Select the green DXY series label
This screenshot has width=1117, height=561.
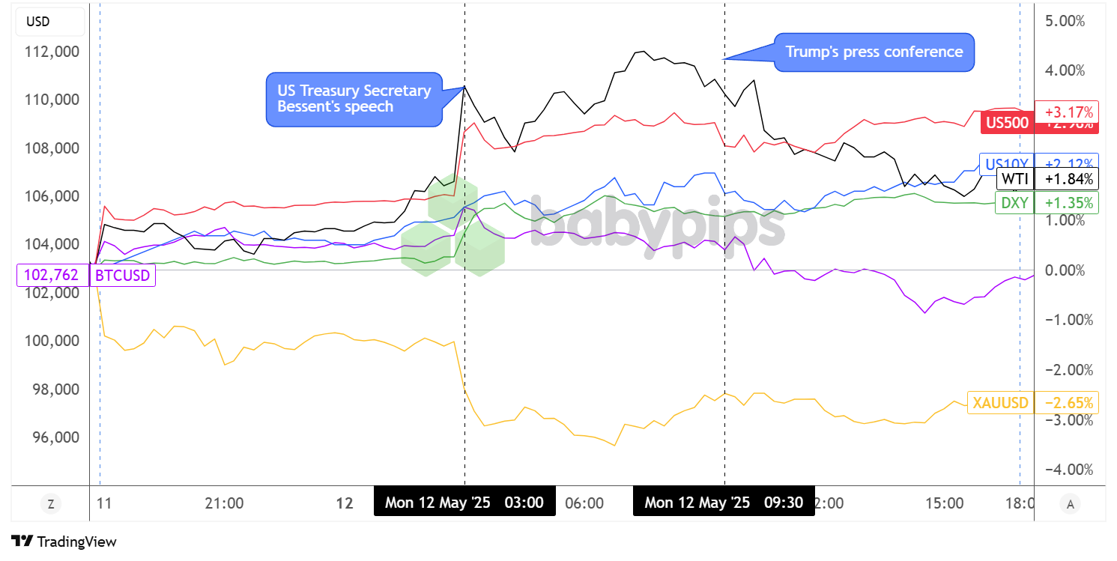click(x=1014, y=202)
